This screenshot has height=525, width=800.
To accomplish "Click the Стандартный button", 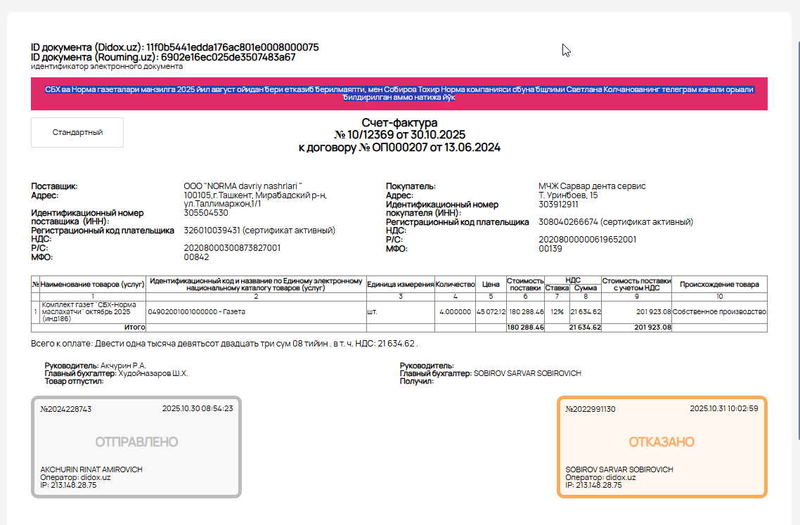I will (x=77, y=133).
